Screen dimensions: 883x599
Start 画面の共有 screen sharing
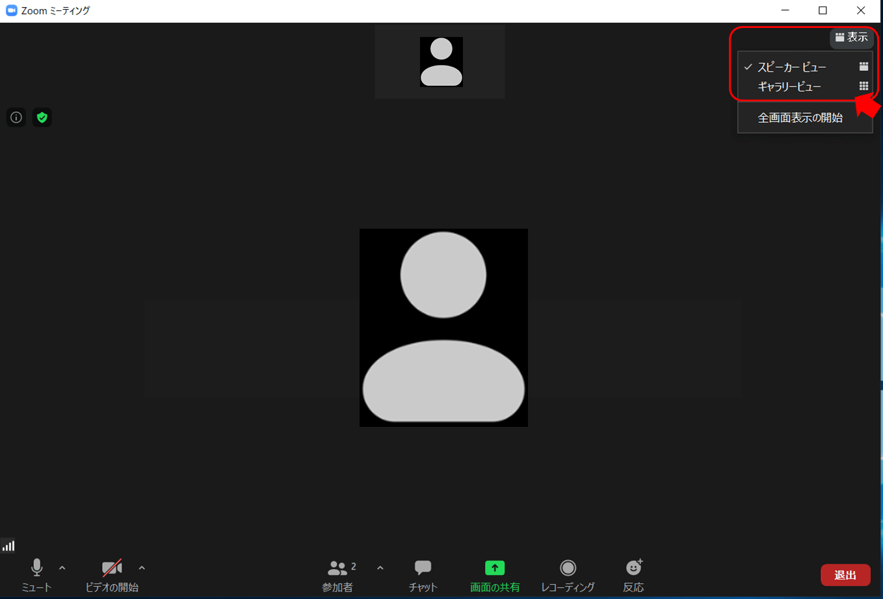495,574
